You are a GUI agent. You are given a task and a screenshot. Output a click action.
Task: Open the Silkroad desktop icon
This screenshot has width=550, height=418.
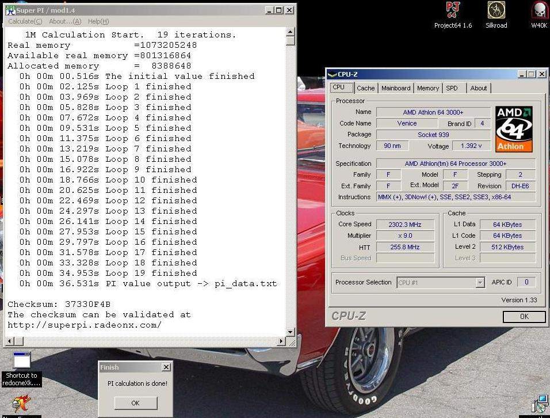[x=496, y=15]
